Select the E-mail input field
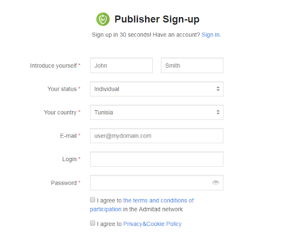The image size is (296, 238). click(x=156, y=136)
